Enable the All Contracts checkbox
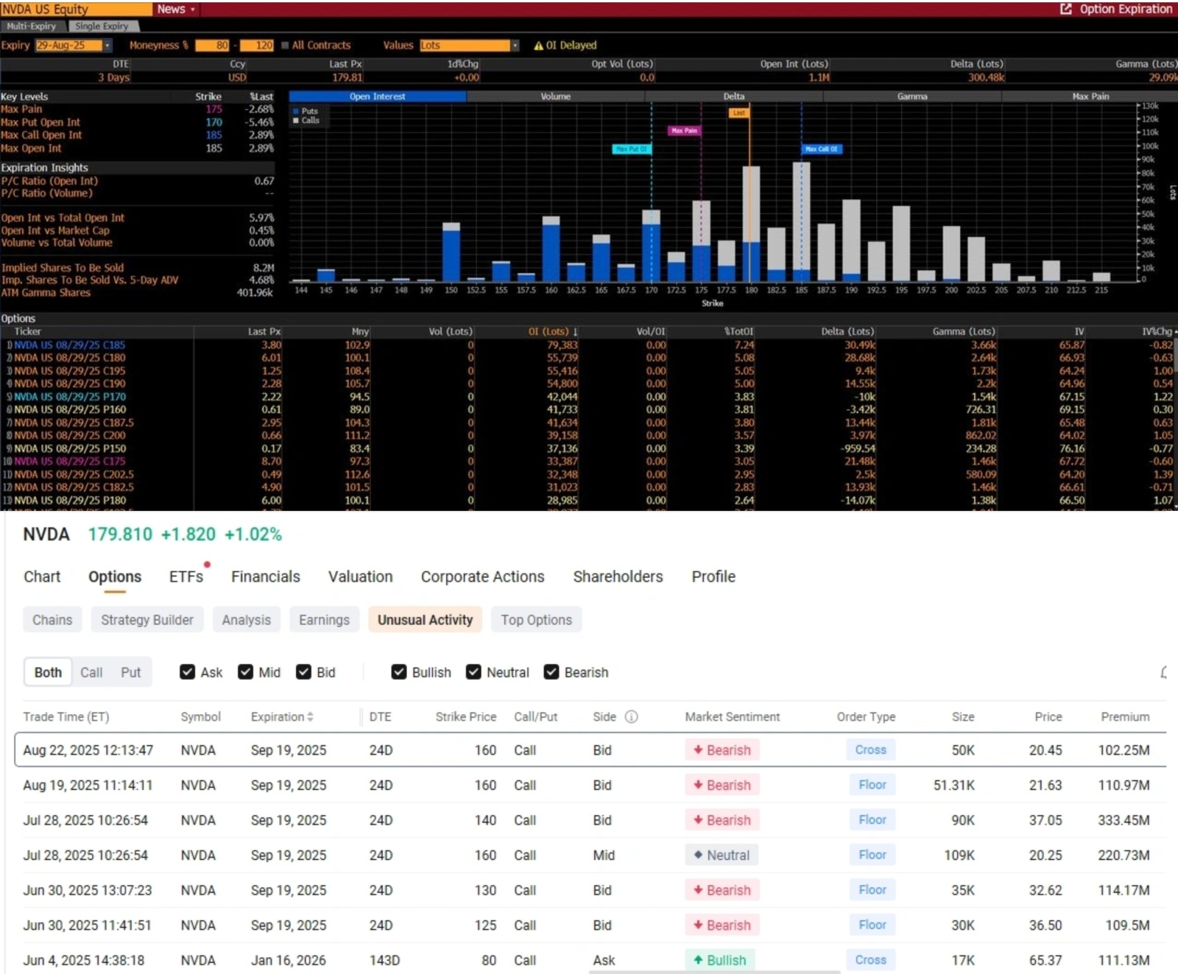This screenshot has height=974, width=1178. click(285, 46)
